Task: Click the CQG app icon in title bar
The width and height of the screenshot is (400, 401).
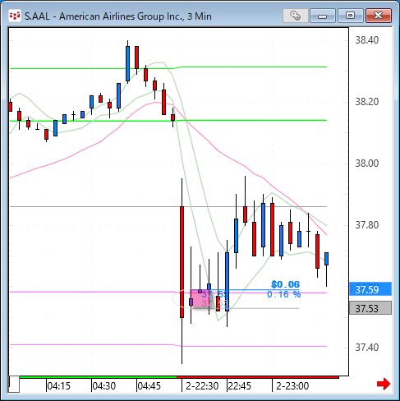Action: point(15,16)
